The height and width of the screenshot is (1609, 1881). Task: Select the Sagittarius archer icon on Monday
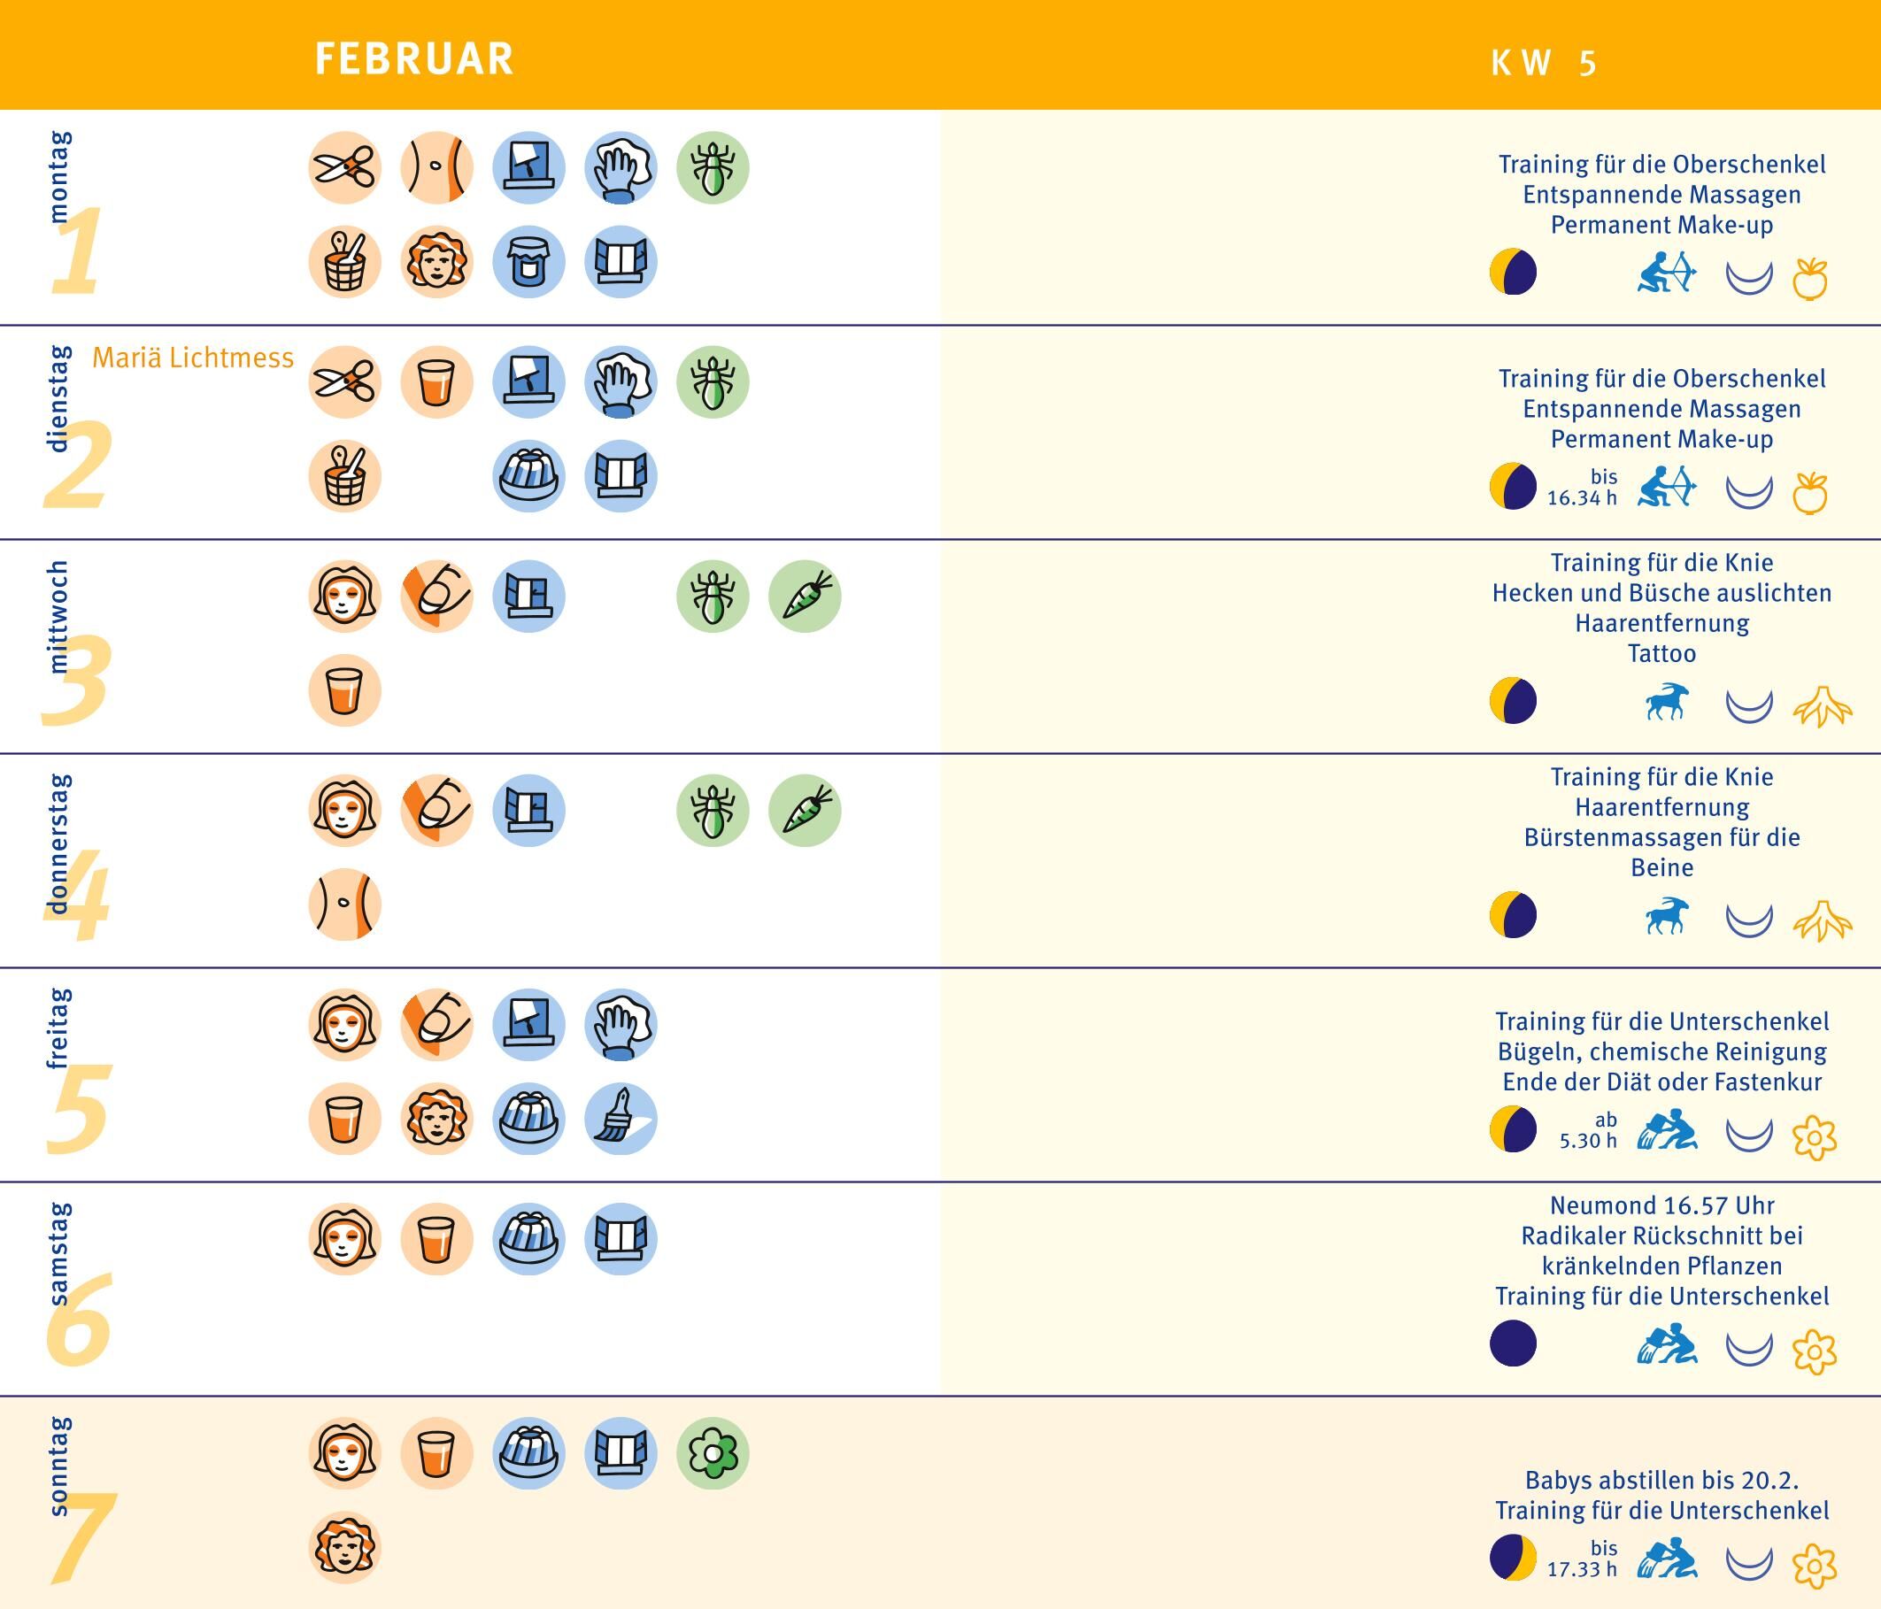[1667, 273]
